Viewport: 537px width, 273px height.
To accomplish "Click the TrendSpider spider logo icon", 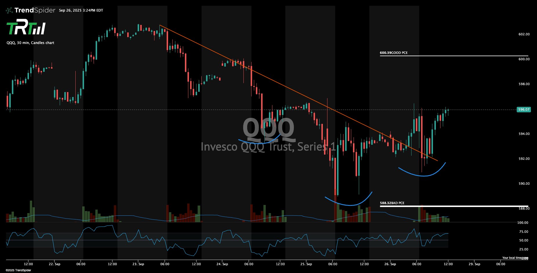I will (x=9, y=10).
